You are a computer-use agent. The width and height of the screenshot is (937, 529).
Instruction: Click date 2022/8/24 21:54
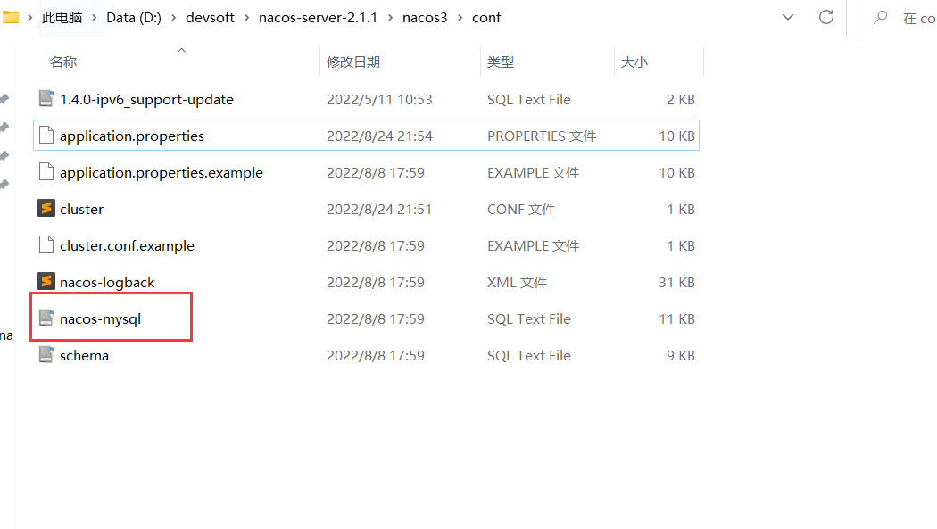[379, 136]
